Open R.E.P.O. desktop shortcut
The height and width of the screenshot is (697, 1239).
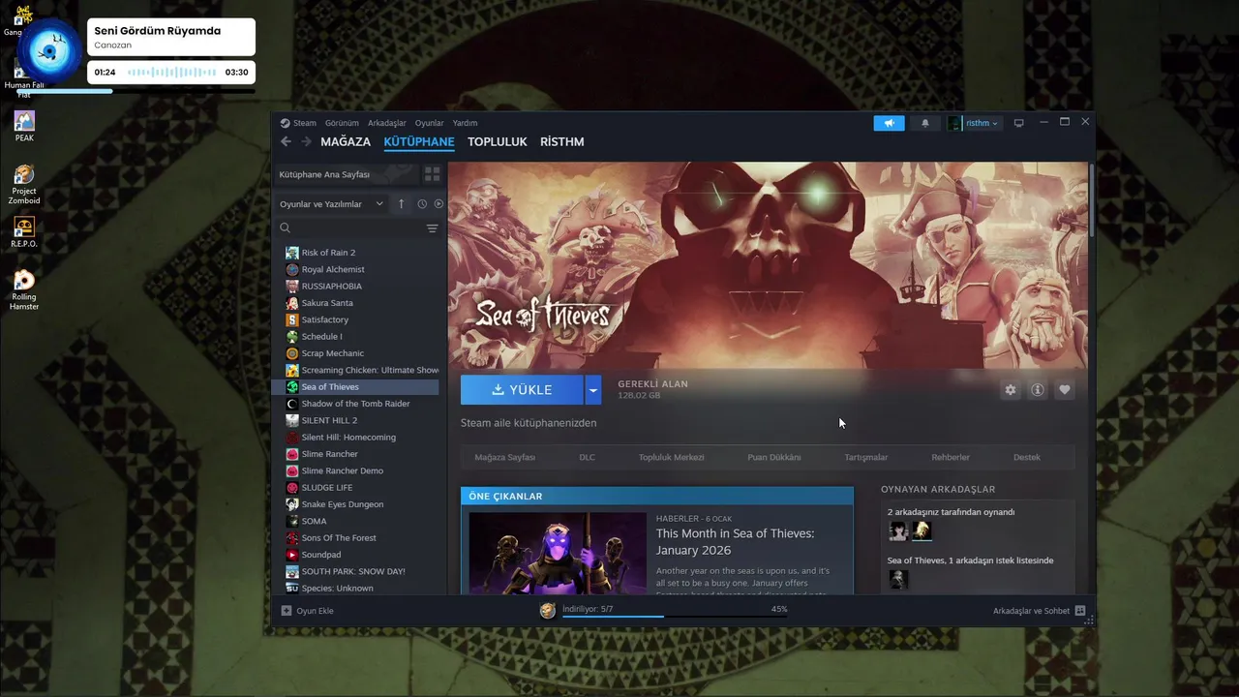point(24,232)
